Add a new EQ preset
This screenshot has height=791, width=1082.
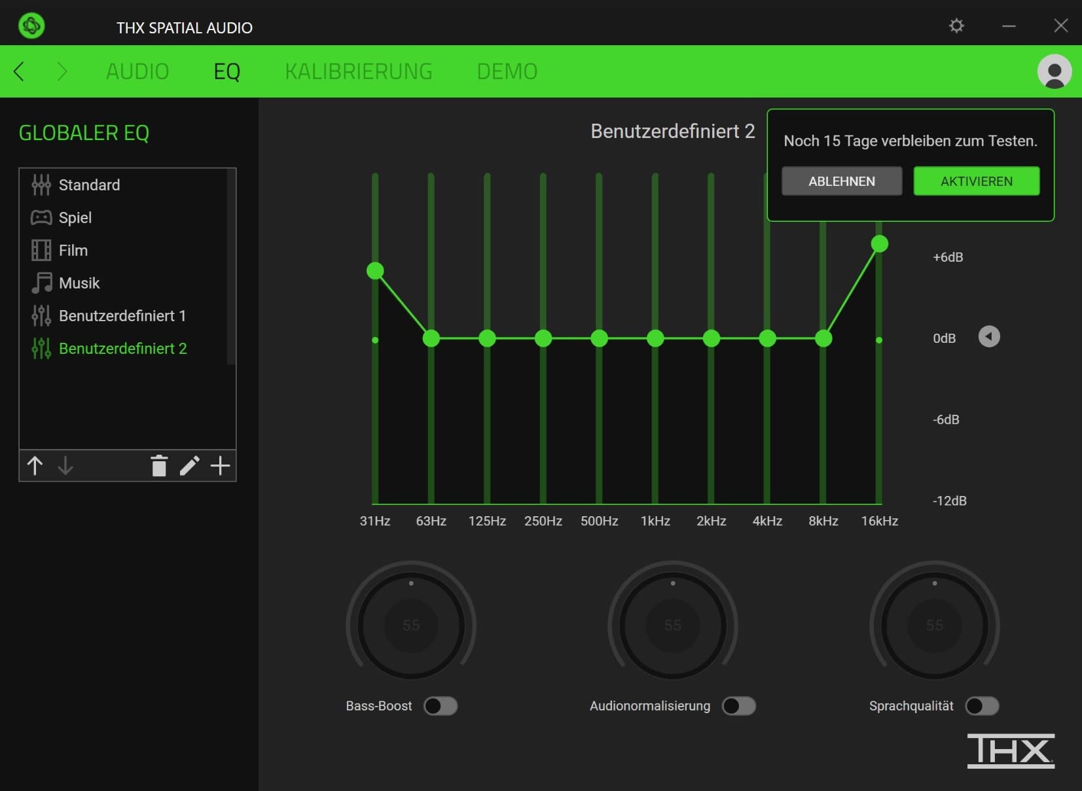[221, 466]
